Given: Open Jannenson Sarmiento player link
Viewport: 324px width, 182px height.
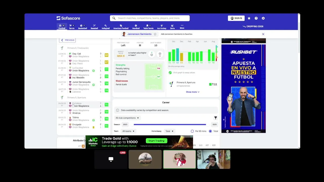Looking at the screenshot, I should 139,34.
